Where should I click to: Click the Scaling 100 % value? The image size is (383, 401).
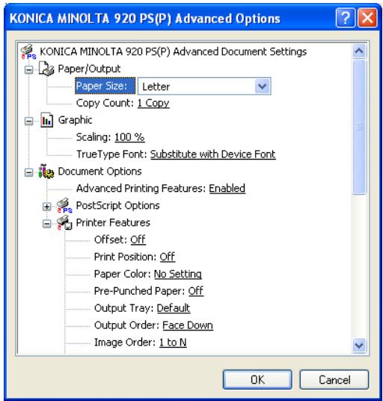(x=129, y=137)
